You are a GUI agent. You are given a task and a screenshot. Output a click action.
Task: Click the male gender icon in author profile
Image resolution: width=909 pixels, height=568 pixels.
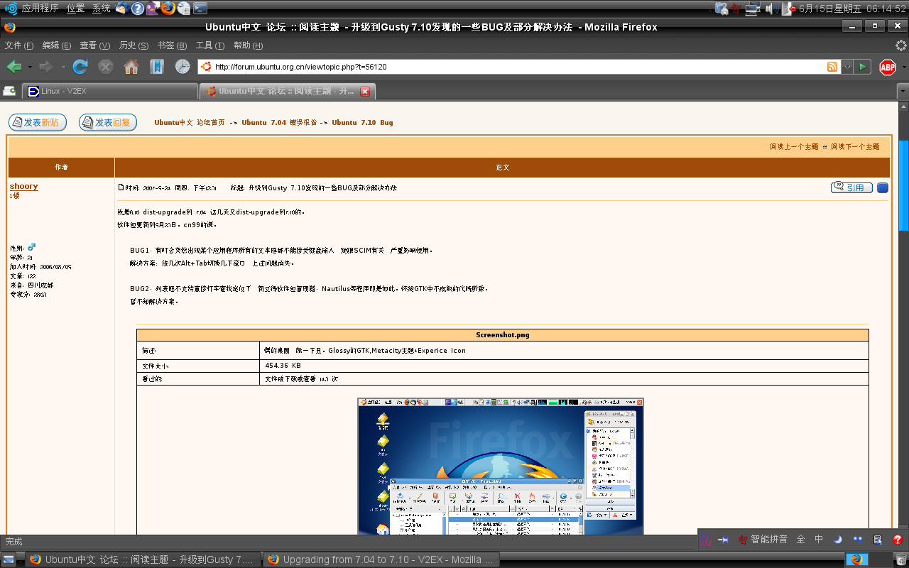(32, 247)
